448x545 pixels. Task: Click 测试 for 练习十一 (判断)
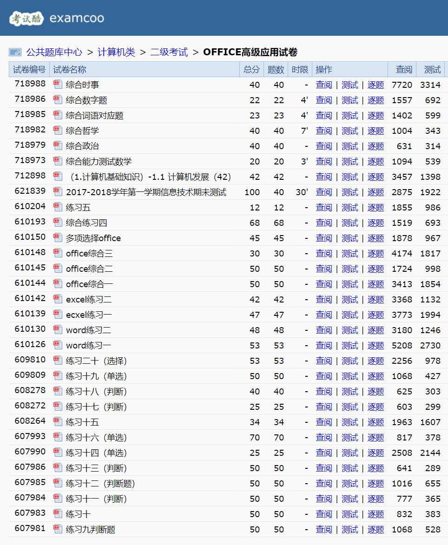click(x=349, y=499)
